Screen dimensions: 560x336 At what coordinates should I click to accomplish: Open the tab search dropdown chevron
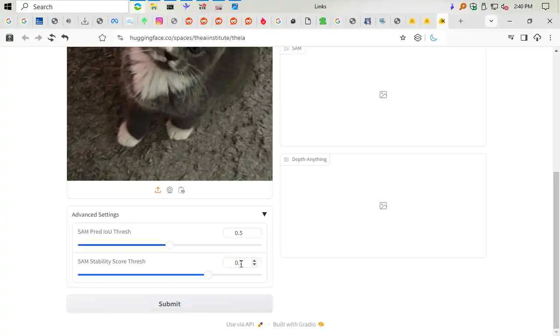[x=491, y=21]
